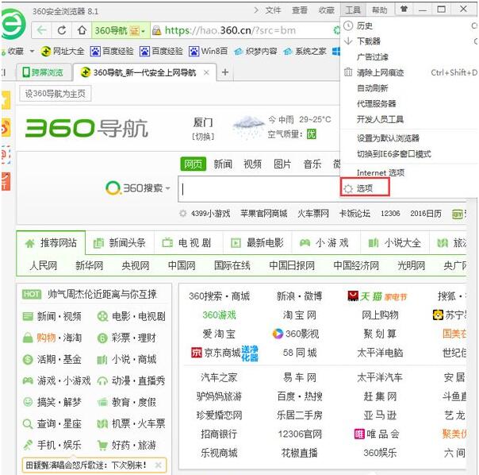
Task: Select the 音乐 search tab
Action: click(x=312, y=164)
